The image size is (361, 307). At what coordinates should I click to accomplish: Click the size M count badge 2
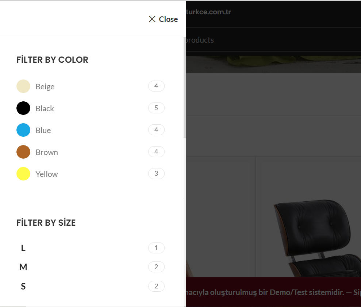[x=156, y=267]
